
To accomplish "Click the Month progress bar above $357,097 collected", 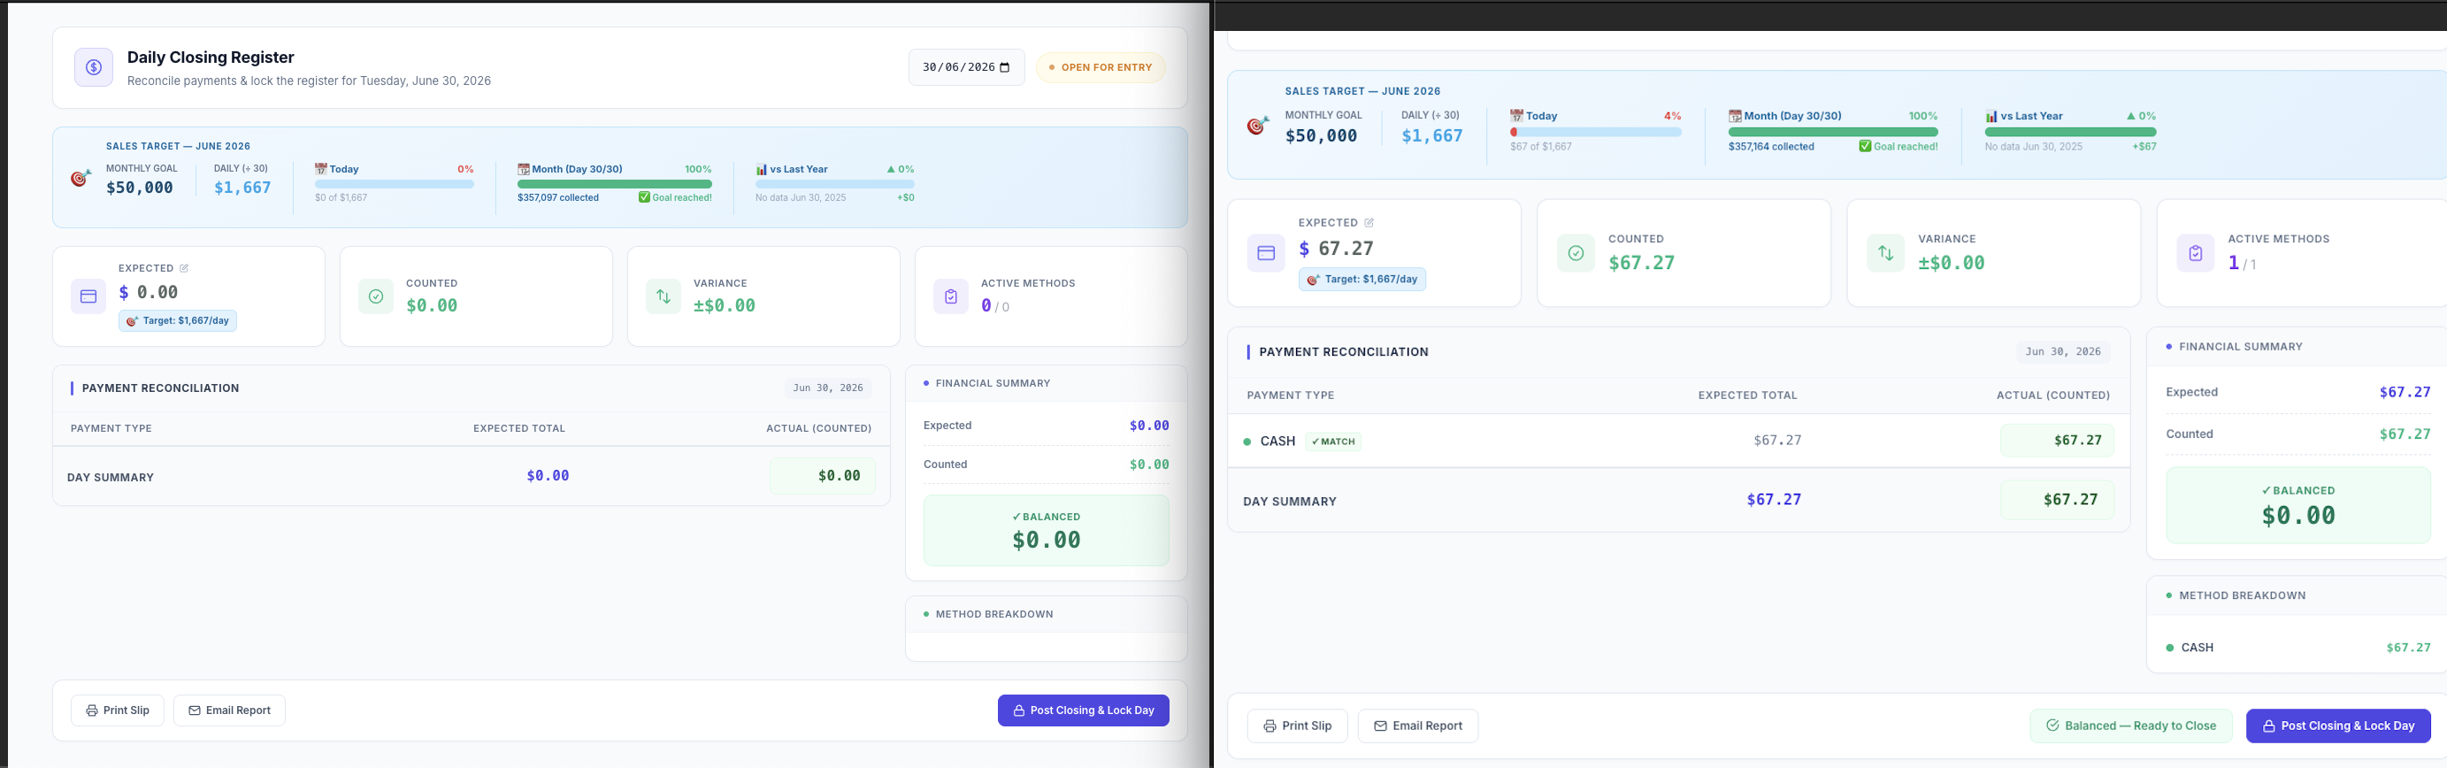I will pyautogui.click(x=615, y=184).
